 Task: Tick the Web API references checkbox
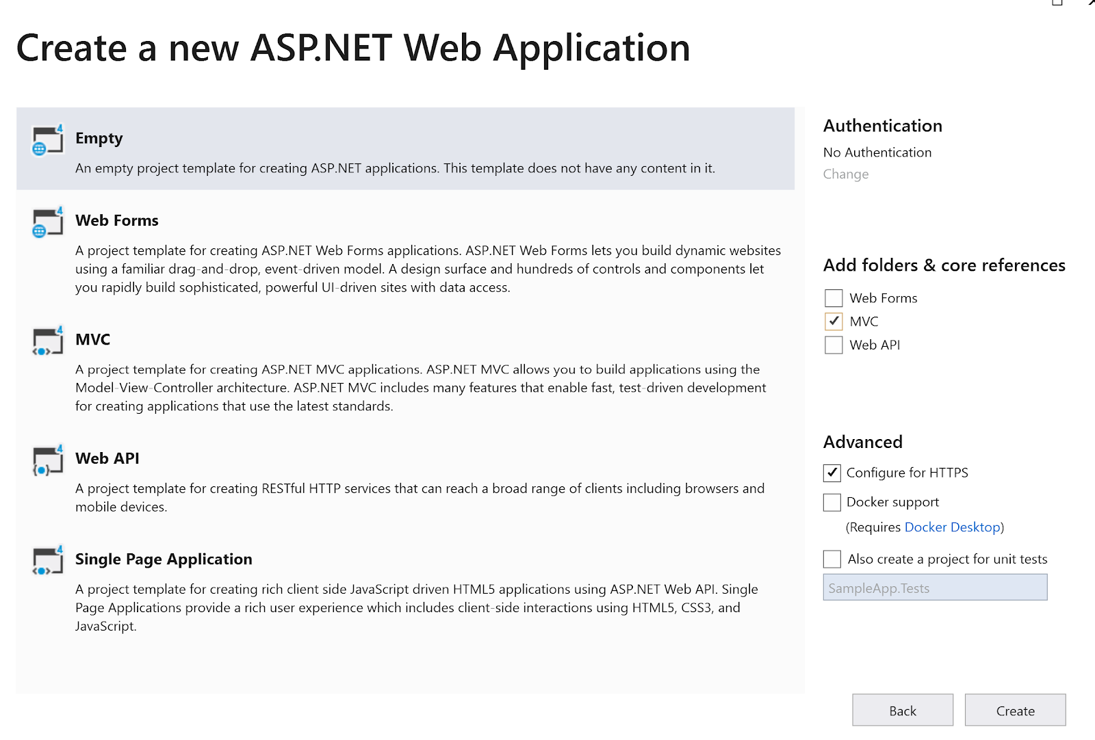tap(834, 345)
